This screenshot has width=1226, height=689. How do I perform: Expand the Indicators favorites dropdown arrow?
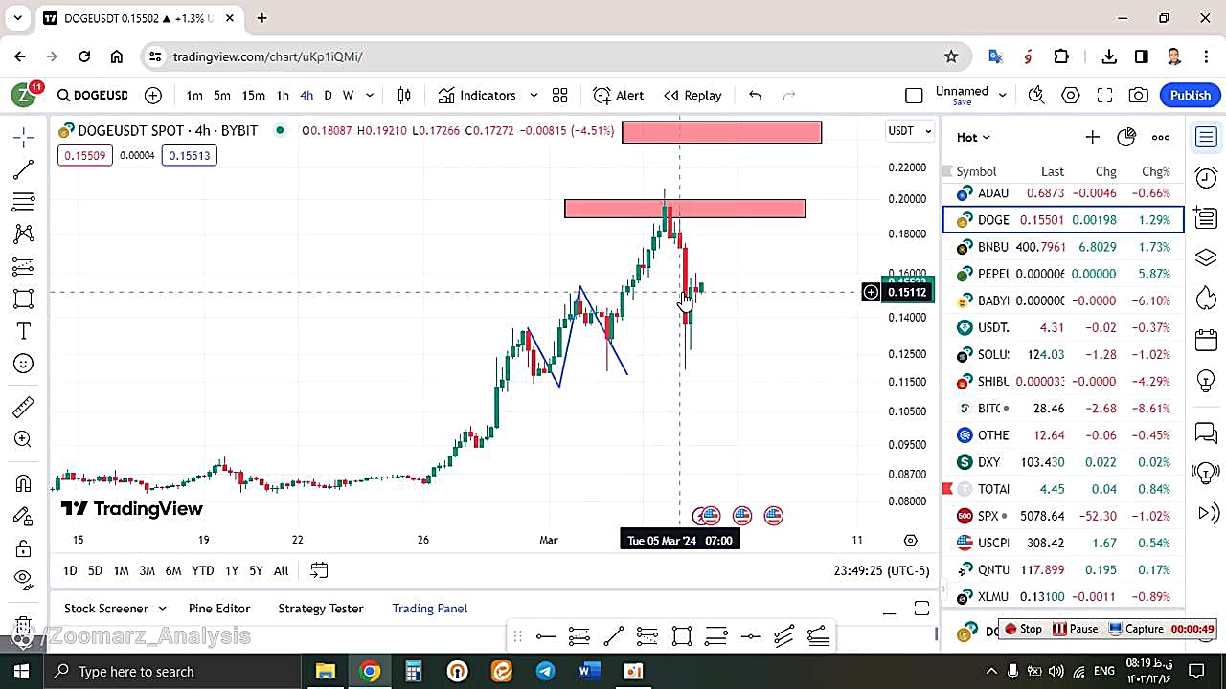534,95
